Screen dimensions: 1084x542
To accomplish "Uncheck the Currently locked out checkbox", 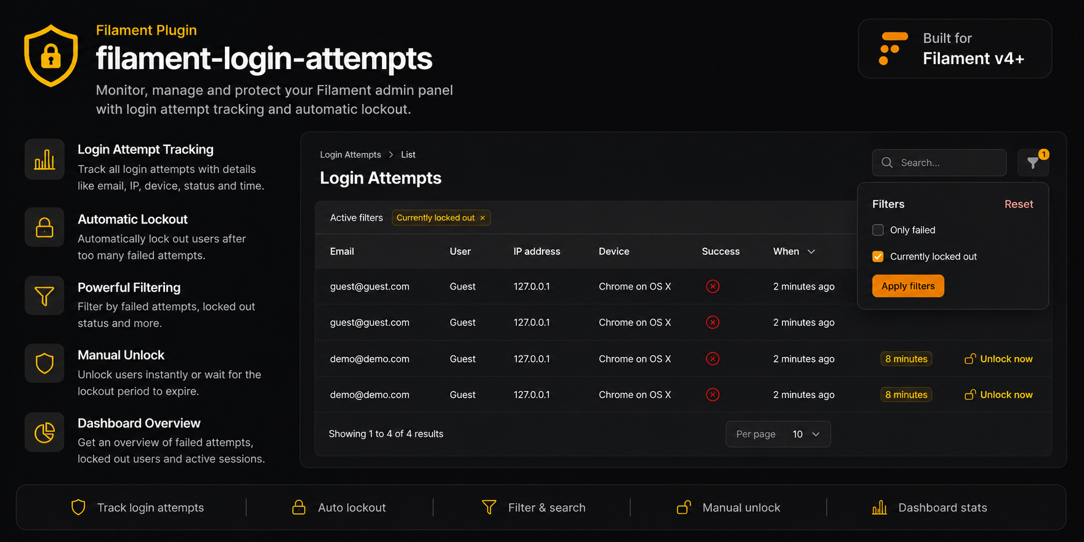I will [x=878, y=257].
